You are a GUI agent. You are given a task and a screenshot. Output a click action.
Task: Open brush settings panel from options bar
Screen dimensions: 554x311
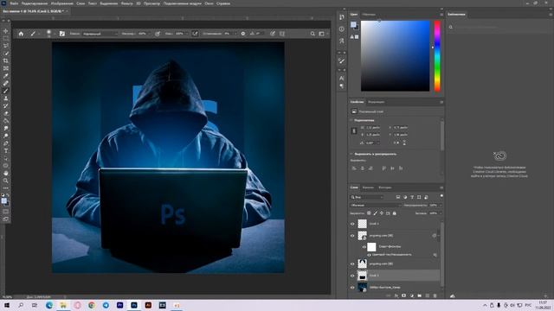click(62, 34)
